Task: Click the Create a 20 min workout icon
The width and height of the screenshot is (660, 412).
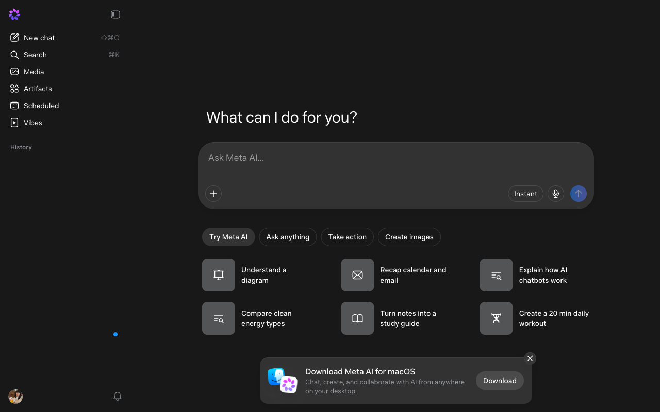Action: (496, 318)
